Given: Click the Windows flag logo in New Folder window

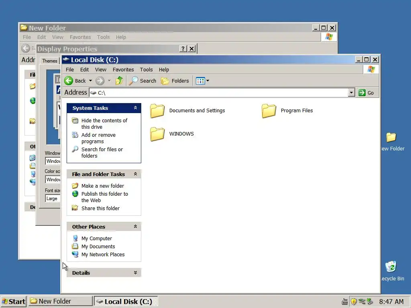Looking at the screenshot, I should pyautogui.click(x=329, y=37).
